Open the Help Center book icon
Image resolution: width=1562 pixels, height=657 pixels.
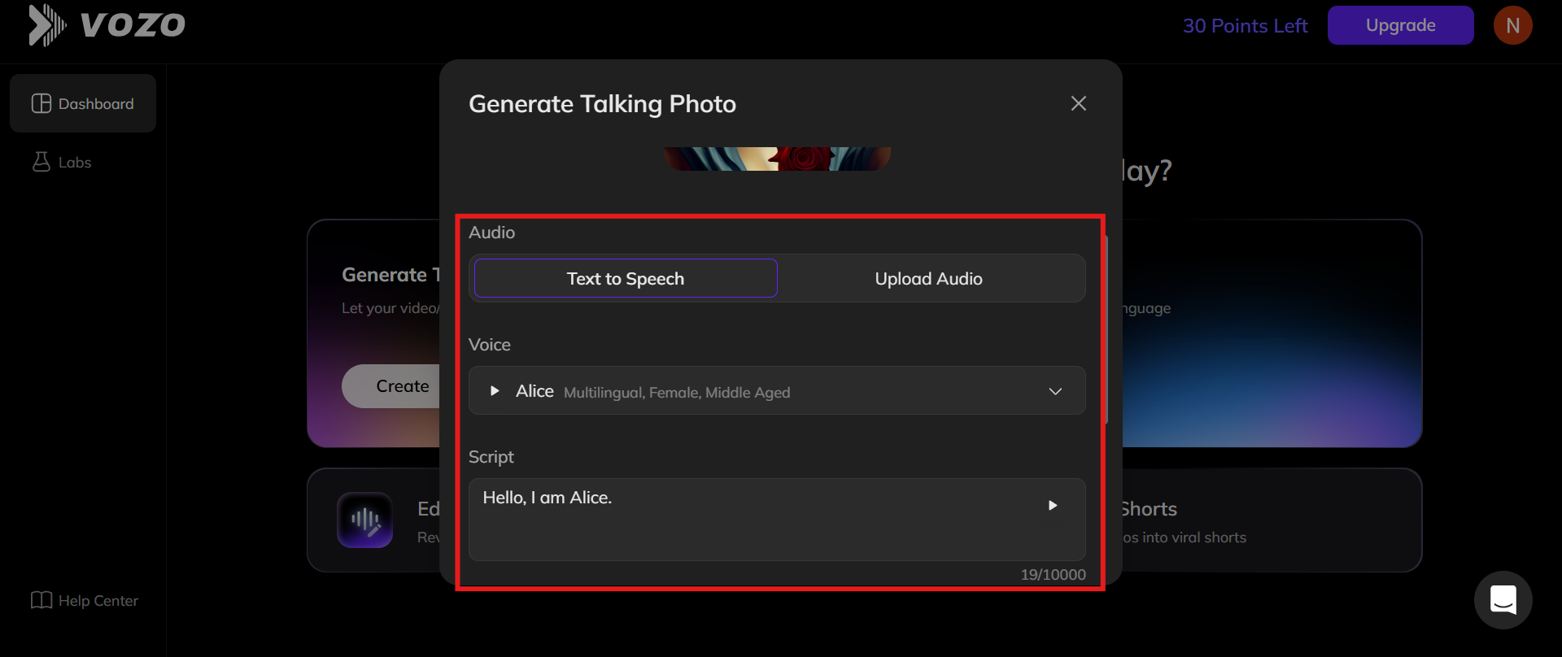tap(41, 600)
